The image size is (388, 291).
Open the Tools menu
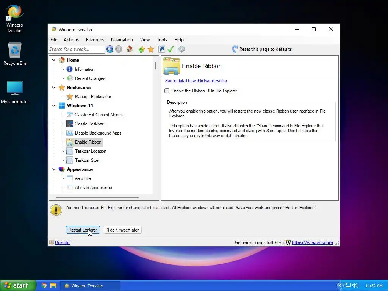(162, 39)
